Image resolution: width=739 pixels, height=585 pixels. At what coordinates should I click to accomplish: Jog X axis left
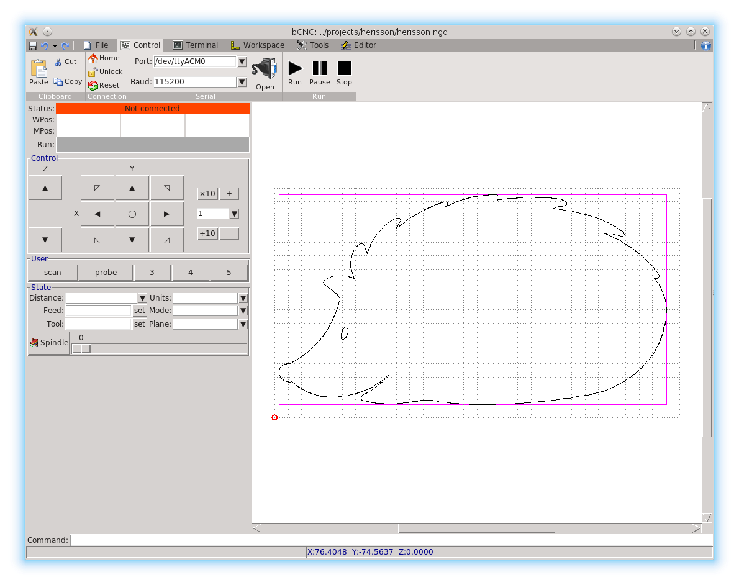[x=97, y=214]
